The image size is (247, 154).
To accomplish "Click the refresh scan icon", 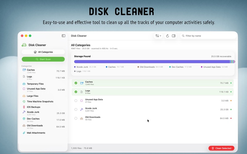I will (x=167, y=36).
